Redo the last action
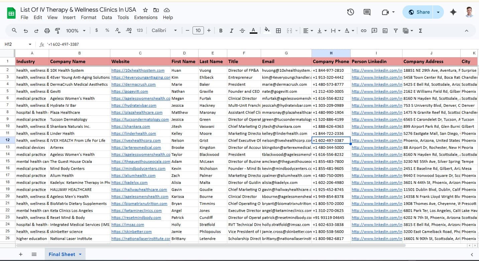This screenshot has height=261, width=479. click(x=36, y=30)
